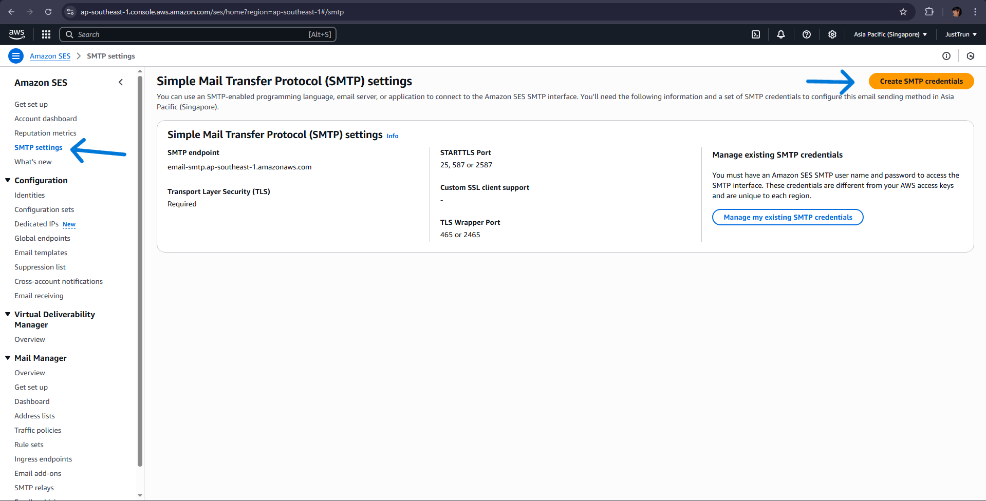This screenshot has width=986, height=501.
Task: Open Reputation metrics in sidebar
Action: click(x=45, y=133)
